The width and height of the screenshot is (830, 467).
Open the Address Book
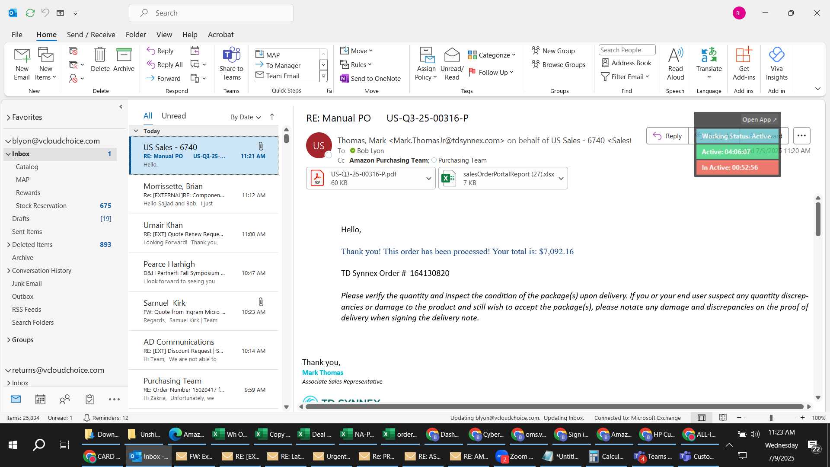pos(626,63)
